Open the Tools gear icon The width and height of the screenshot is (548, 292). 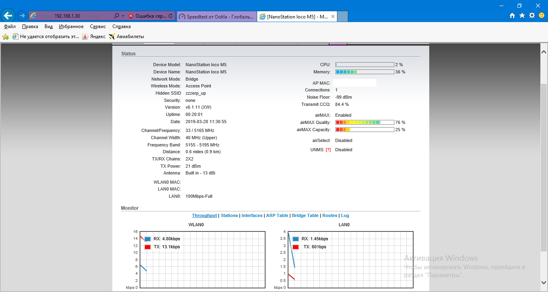[532, 16]
